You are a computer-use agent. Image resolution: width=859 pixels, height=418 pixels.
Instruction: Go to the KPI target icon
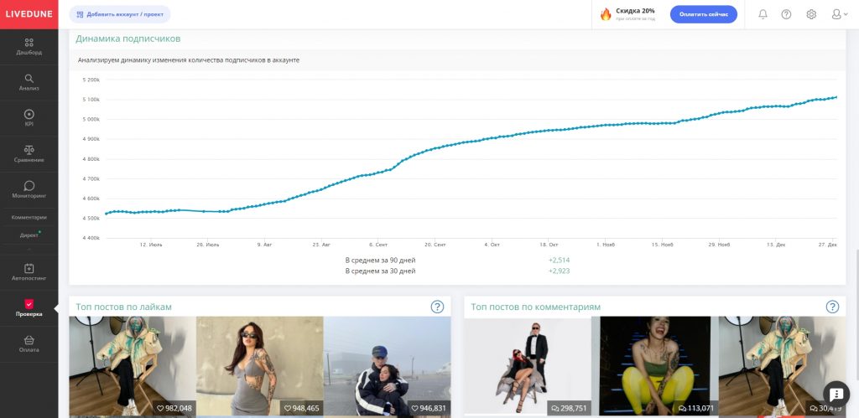click(x=29, y=114)
